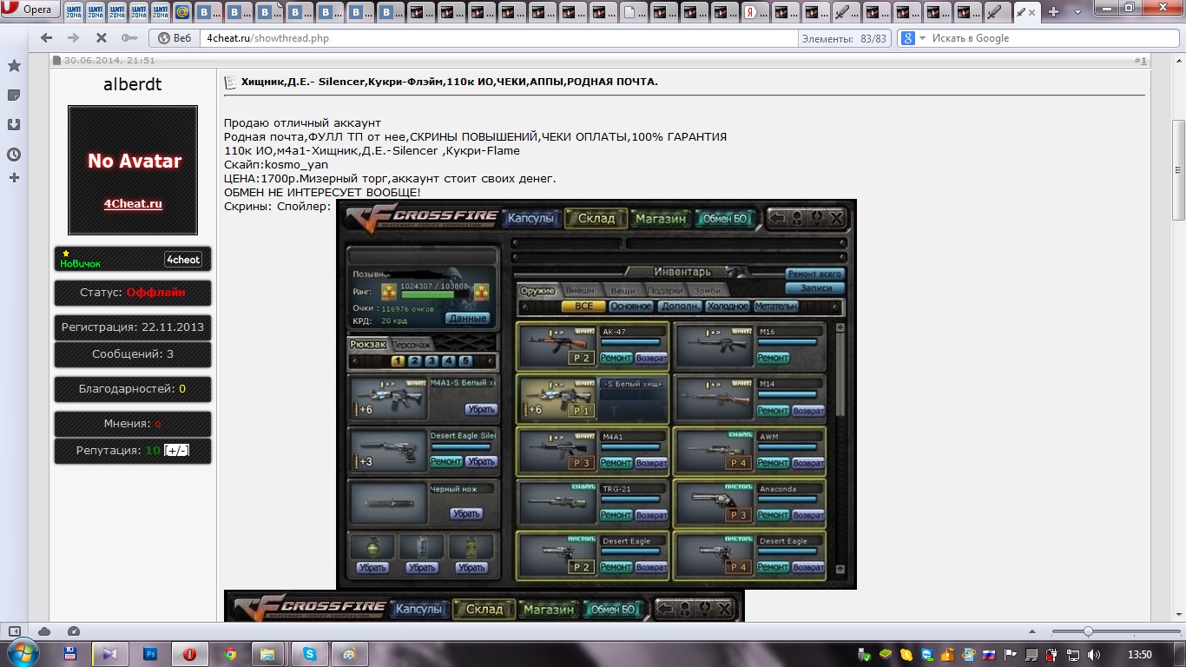Go back to the previous page

[x=47, y=38]
